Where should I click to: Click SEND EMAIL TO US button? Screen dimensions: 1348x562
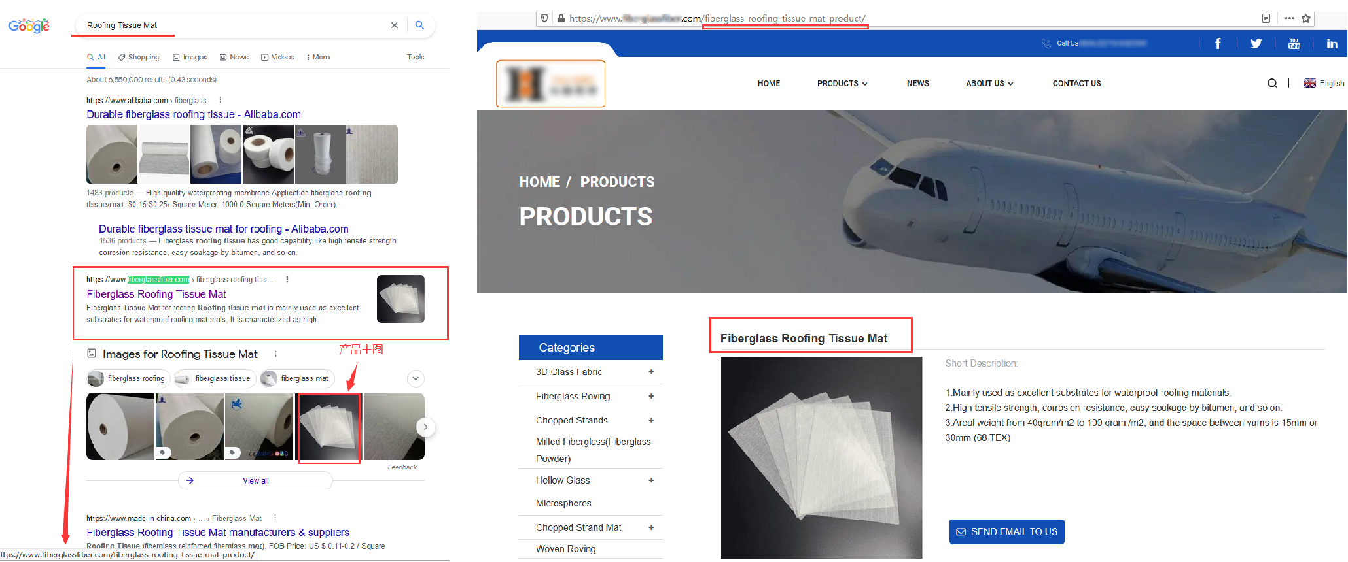coord(1007,532)
